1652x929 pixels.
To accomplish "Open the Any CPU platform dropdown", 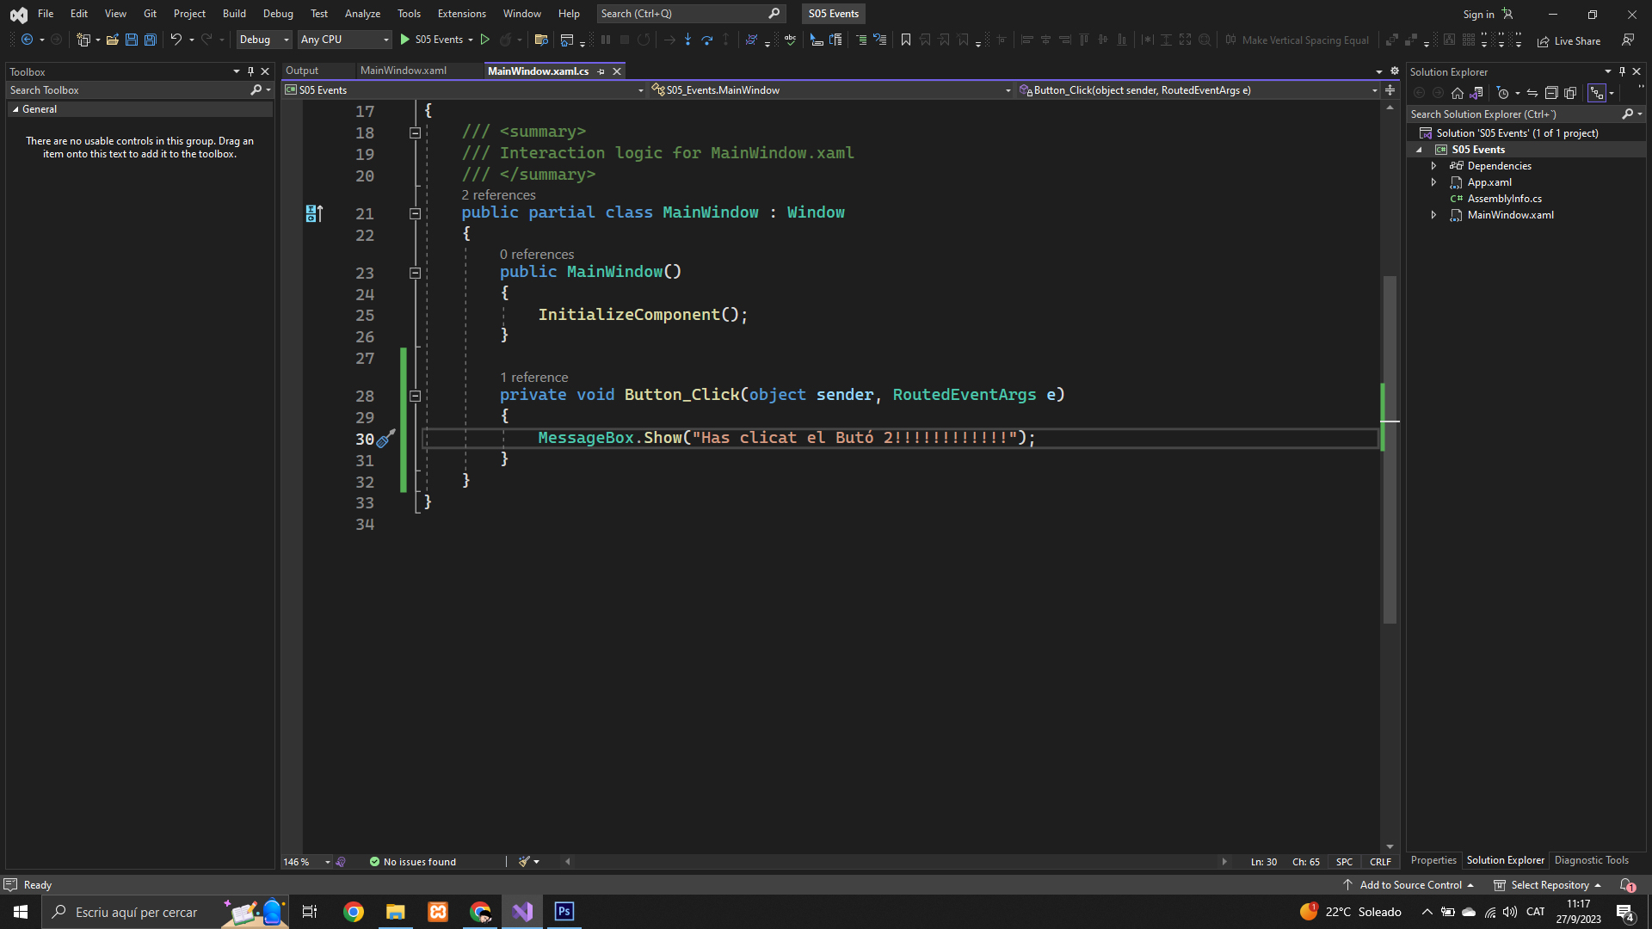I will click(x=344, y=40).
